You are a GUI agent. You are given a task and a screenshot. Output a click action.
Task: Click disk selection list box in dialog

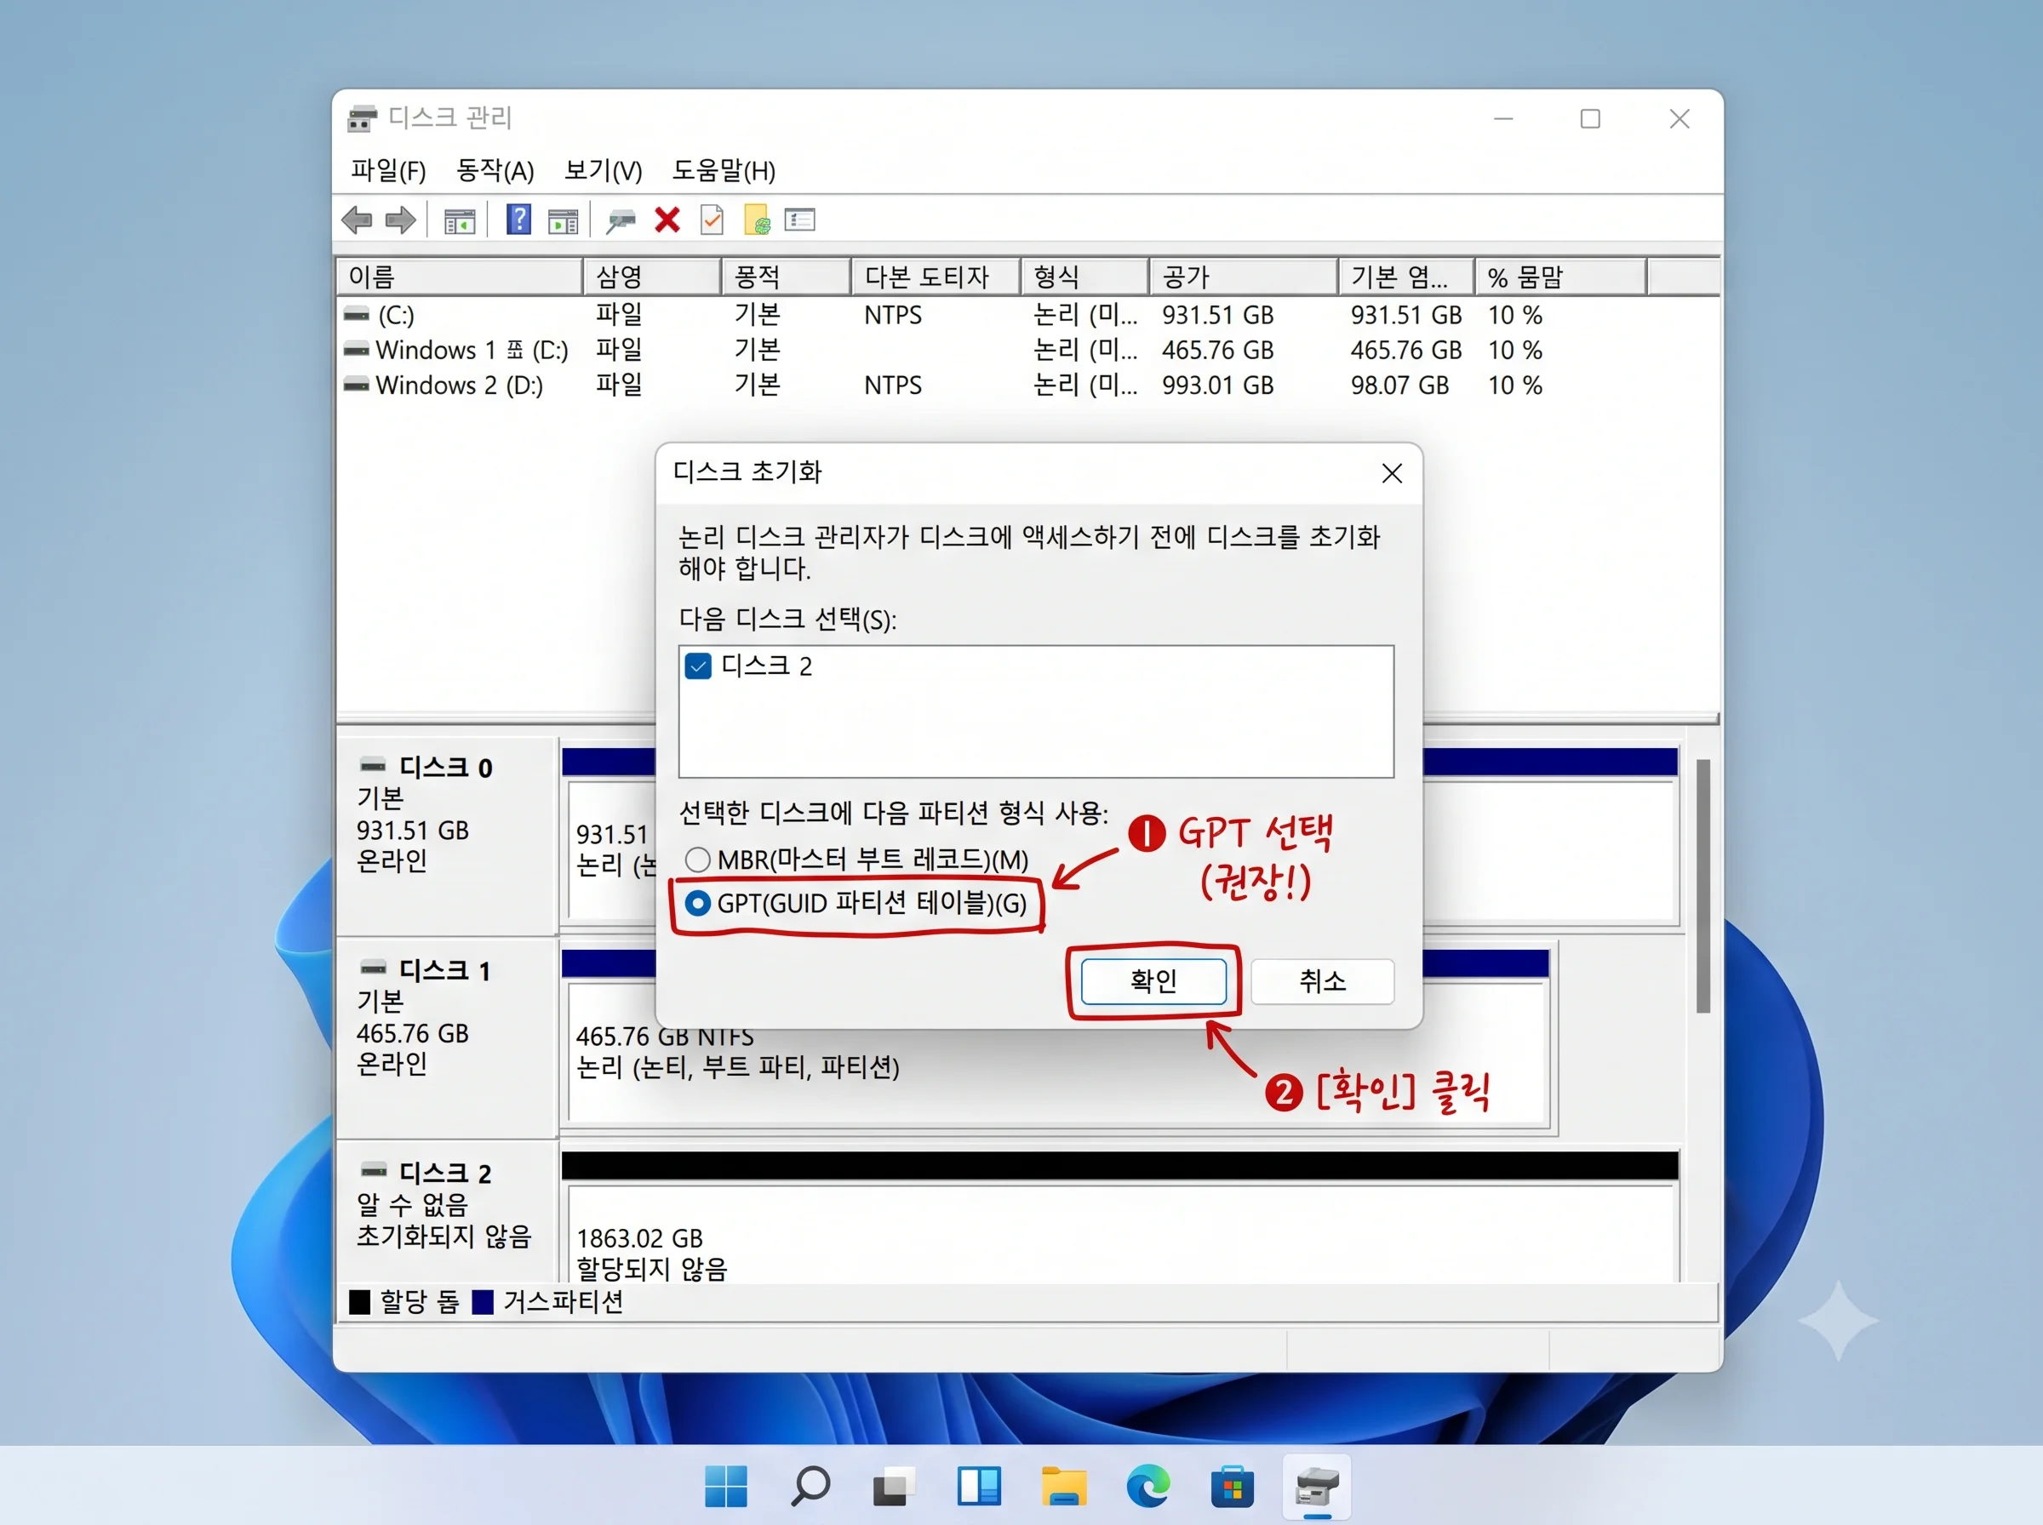click(x=1036, y=711)
